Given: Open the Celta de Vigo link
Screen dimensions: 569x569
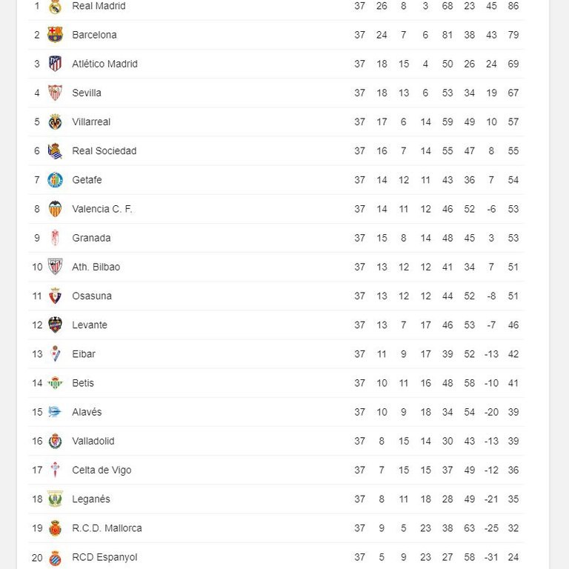Looking at the screenshot, I should [x=103, y=470].
